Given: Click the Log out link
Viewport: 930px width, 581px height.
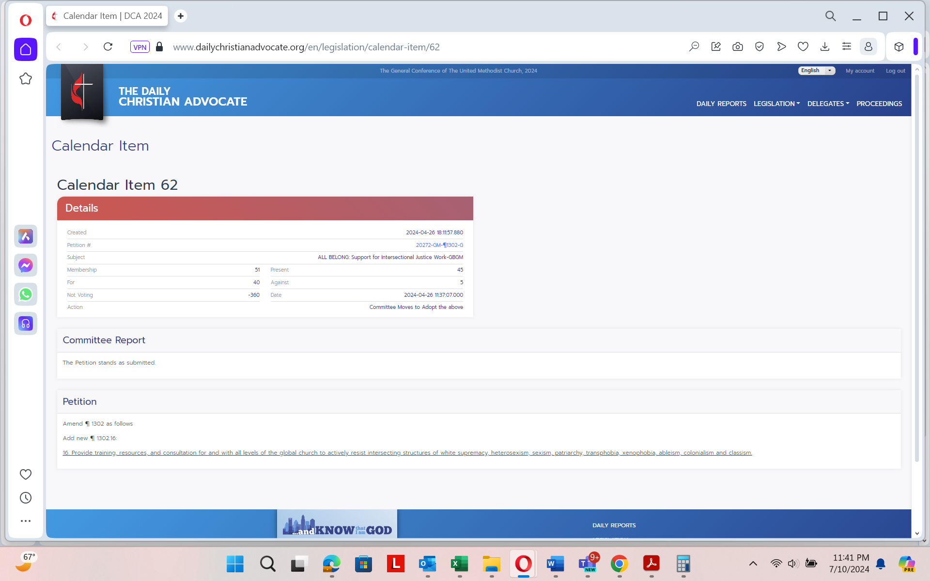Looking at the screenshot, I should pos(895,71).
